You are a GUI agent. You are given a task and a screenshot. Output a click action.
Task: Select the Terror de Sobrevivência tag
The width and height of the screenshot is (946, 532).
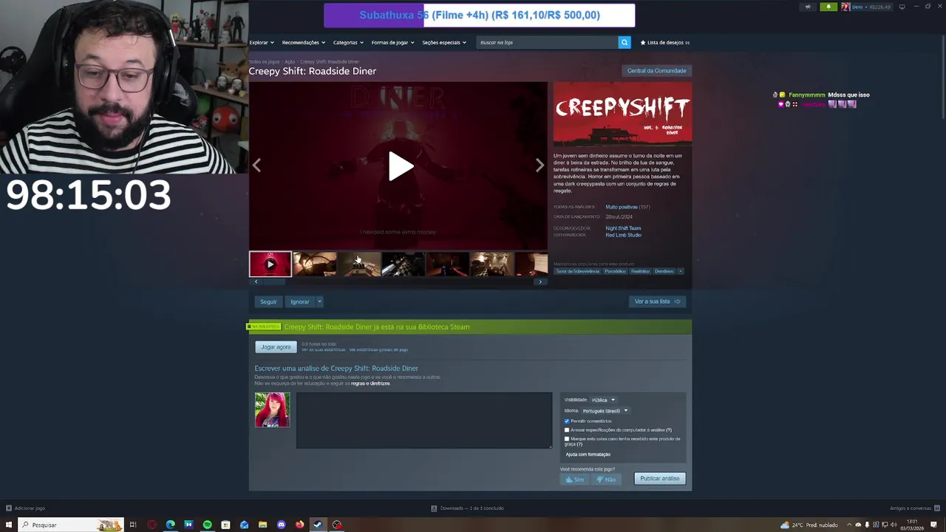577,271
